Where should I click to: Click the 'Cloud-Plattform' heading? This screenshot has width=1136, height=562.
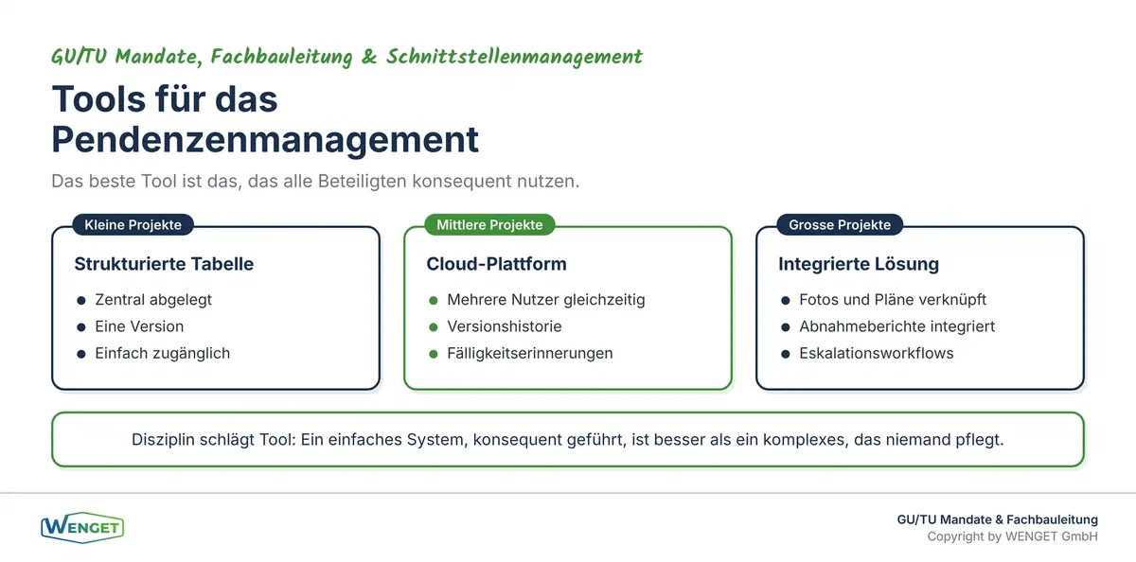coord(496,264)
